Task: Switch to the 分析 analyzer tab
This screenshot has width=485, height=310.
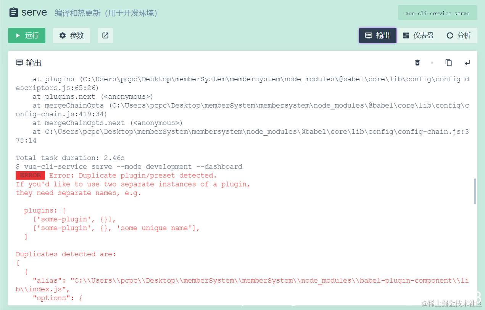Action: tap(459, 35)
